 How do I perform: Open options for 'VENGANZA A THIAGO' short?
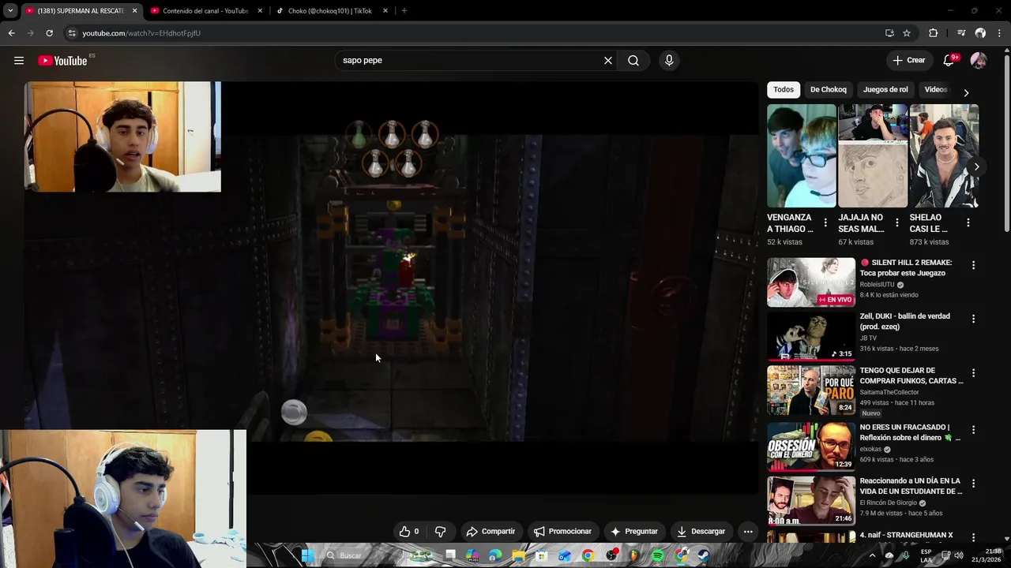tap(825, 222)
